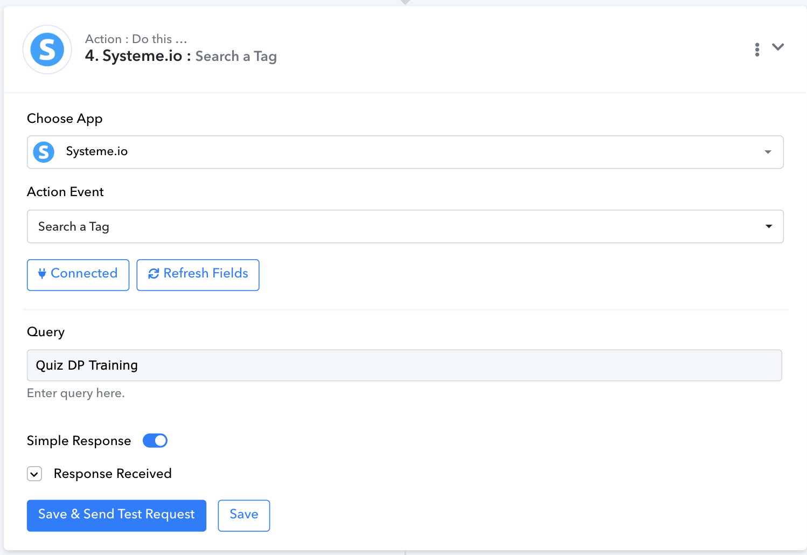Click the Connected button
807x555 pixels.
[78, 275]
